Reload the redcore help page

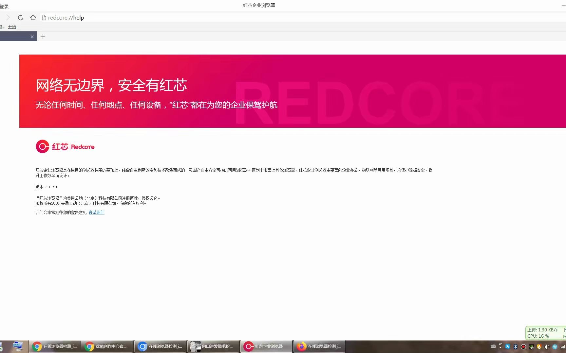pos(21,18)
